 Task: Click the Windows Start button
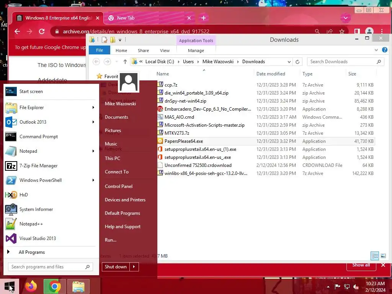10,286
